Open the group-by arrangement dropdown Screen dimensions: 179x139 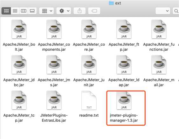(x=46, y=11)
